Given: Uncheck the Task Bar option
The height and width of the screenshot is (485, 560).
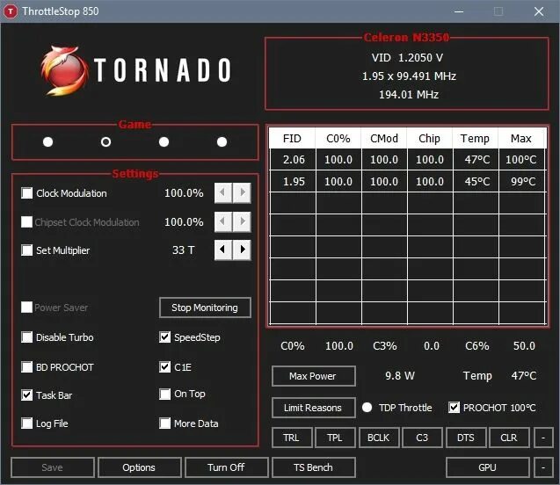Looking at the screenshot, I should click(26, 395).
